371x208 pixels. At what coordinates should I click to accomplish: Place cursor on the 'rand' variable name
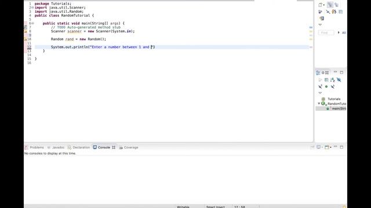[70, 39]
